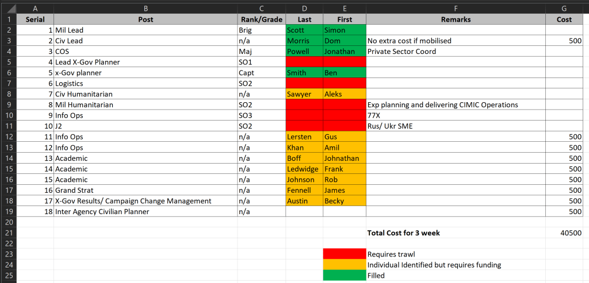Click the 'Remarks' header cell
Viewport: 589px width, 283px height.
456,20
